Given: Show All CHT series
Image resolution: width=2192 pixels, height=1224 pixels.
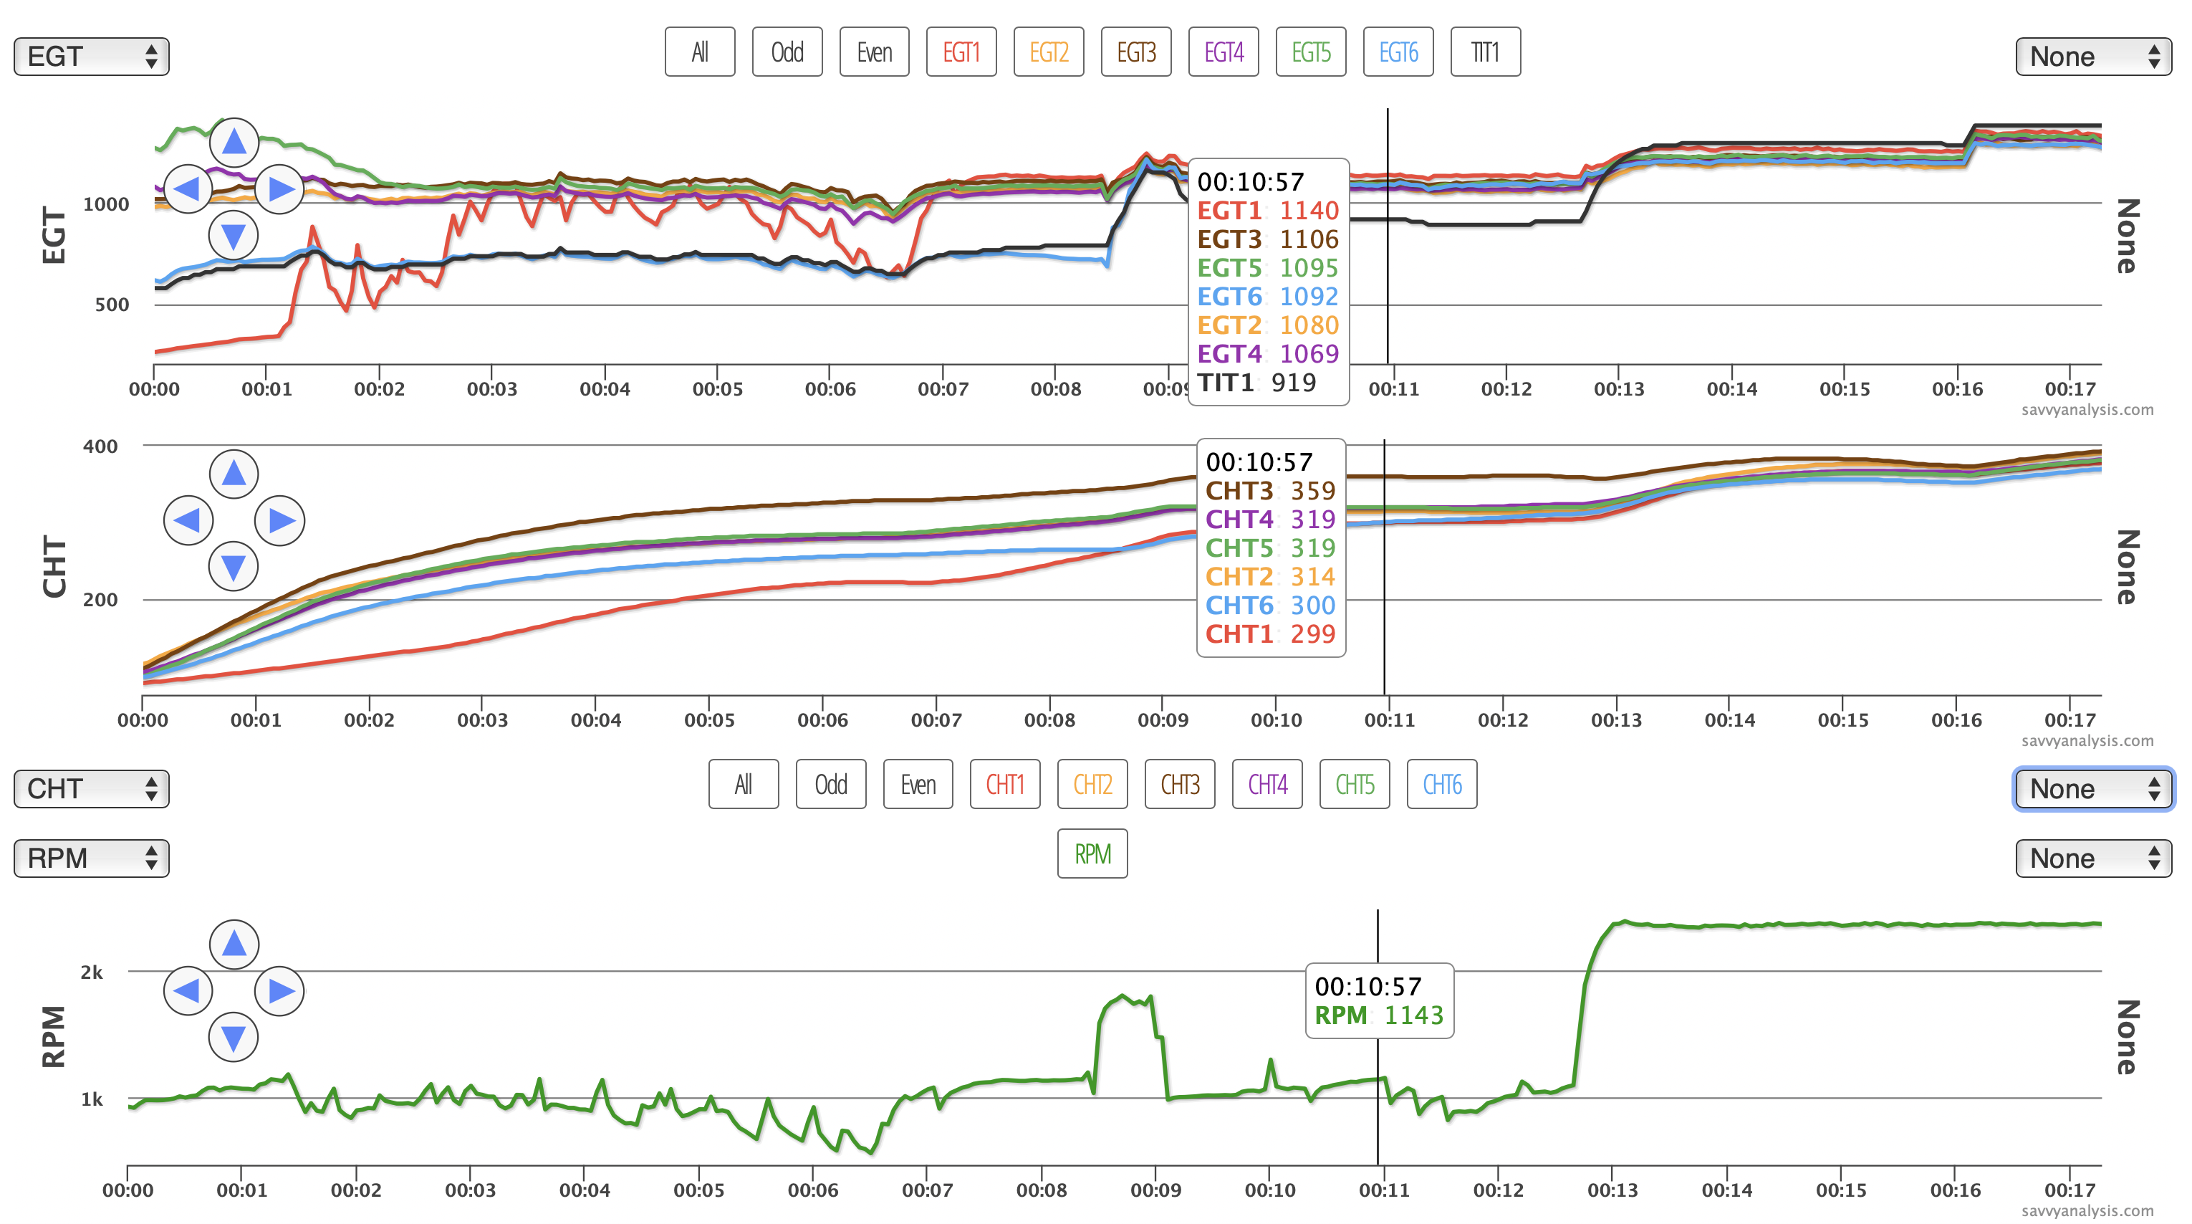Looking at the screenshot, I should pos(744,784).
